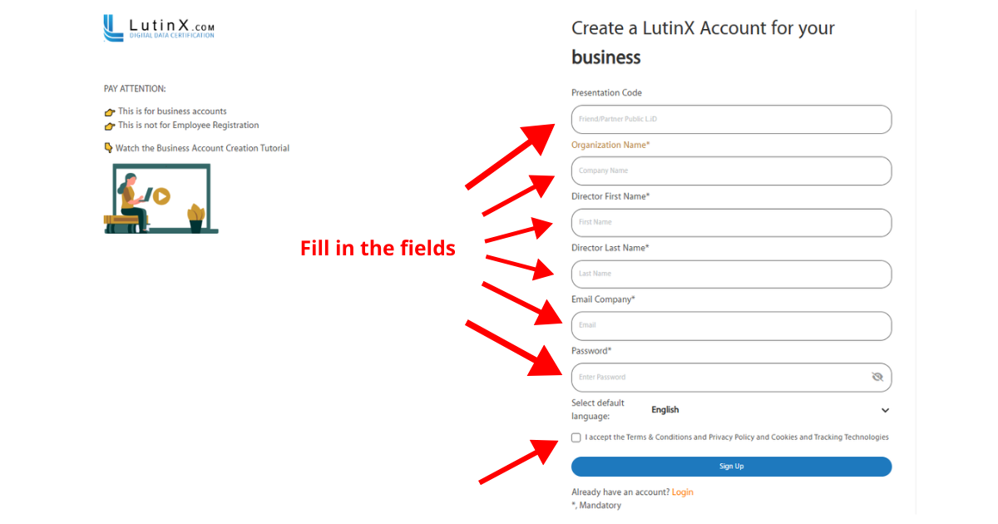The height and width of the screenshot is (524, 998).
Task: Select the Director First Name field
Action: (731, 223)
